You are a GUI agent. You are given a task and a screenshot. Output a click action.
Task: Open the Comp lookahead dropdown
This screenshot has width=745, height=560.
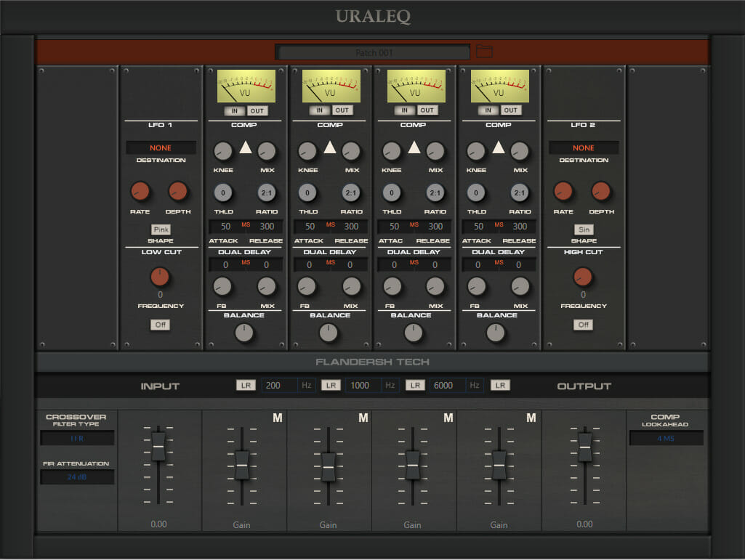point(666,438)
